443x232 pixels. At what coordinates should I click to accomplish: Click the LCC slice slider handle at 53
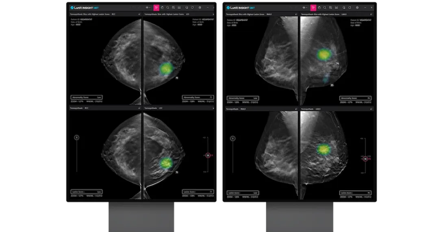click(x=208, y=155)
